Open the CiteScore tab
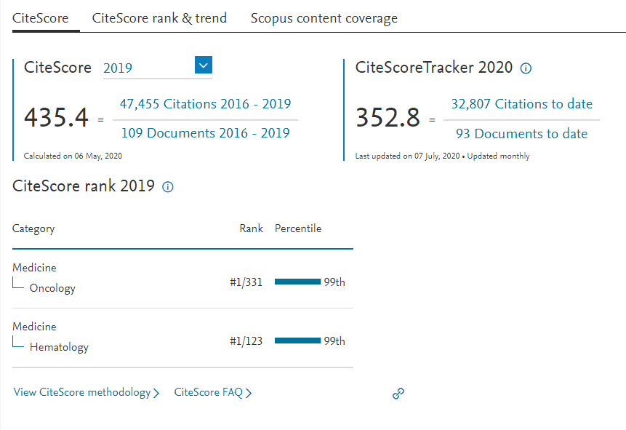Viewport: 626px width, 430px height. pos(40,18)
